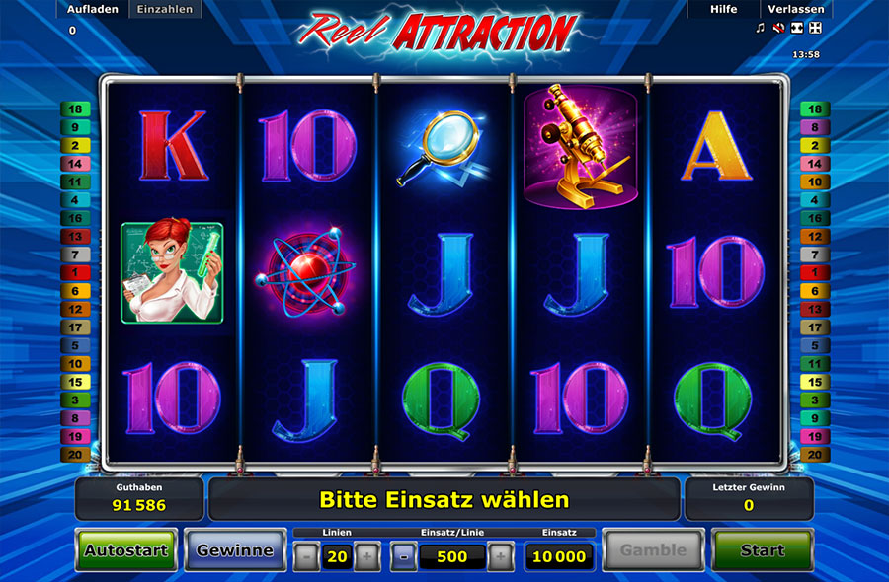
Task: Start the spin with the Start button
Action: (763, 549)
